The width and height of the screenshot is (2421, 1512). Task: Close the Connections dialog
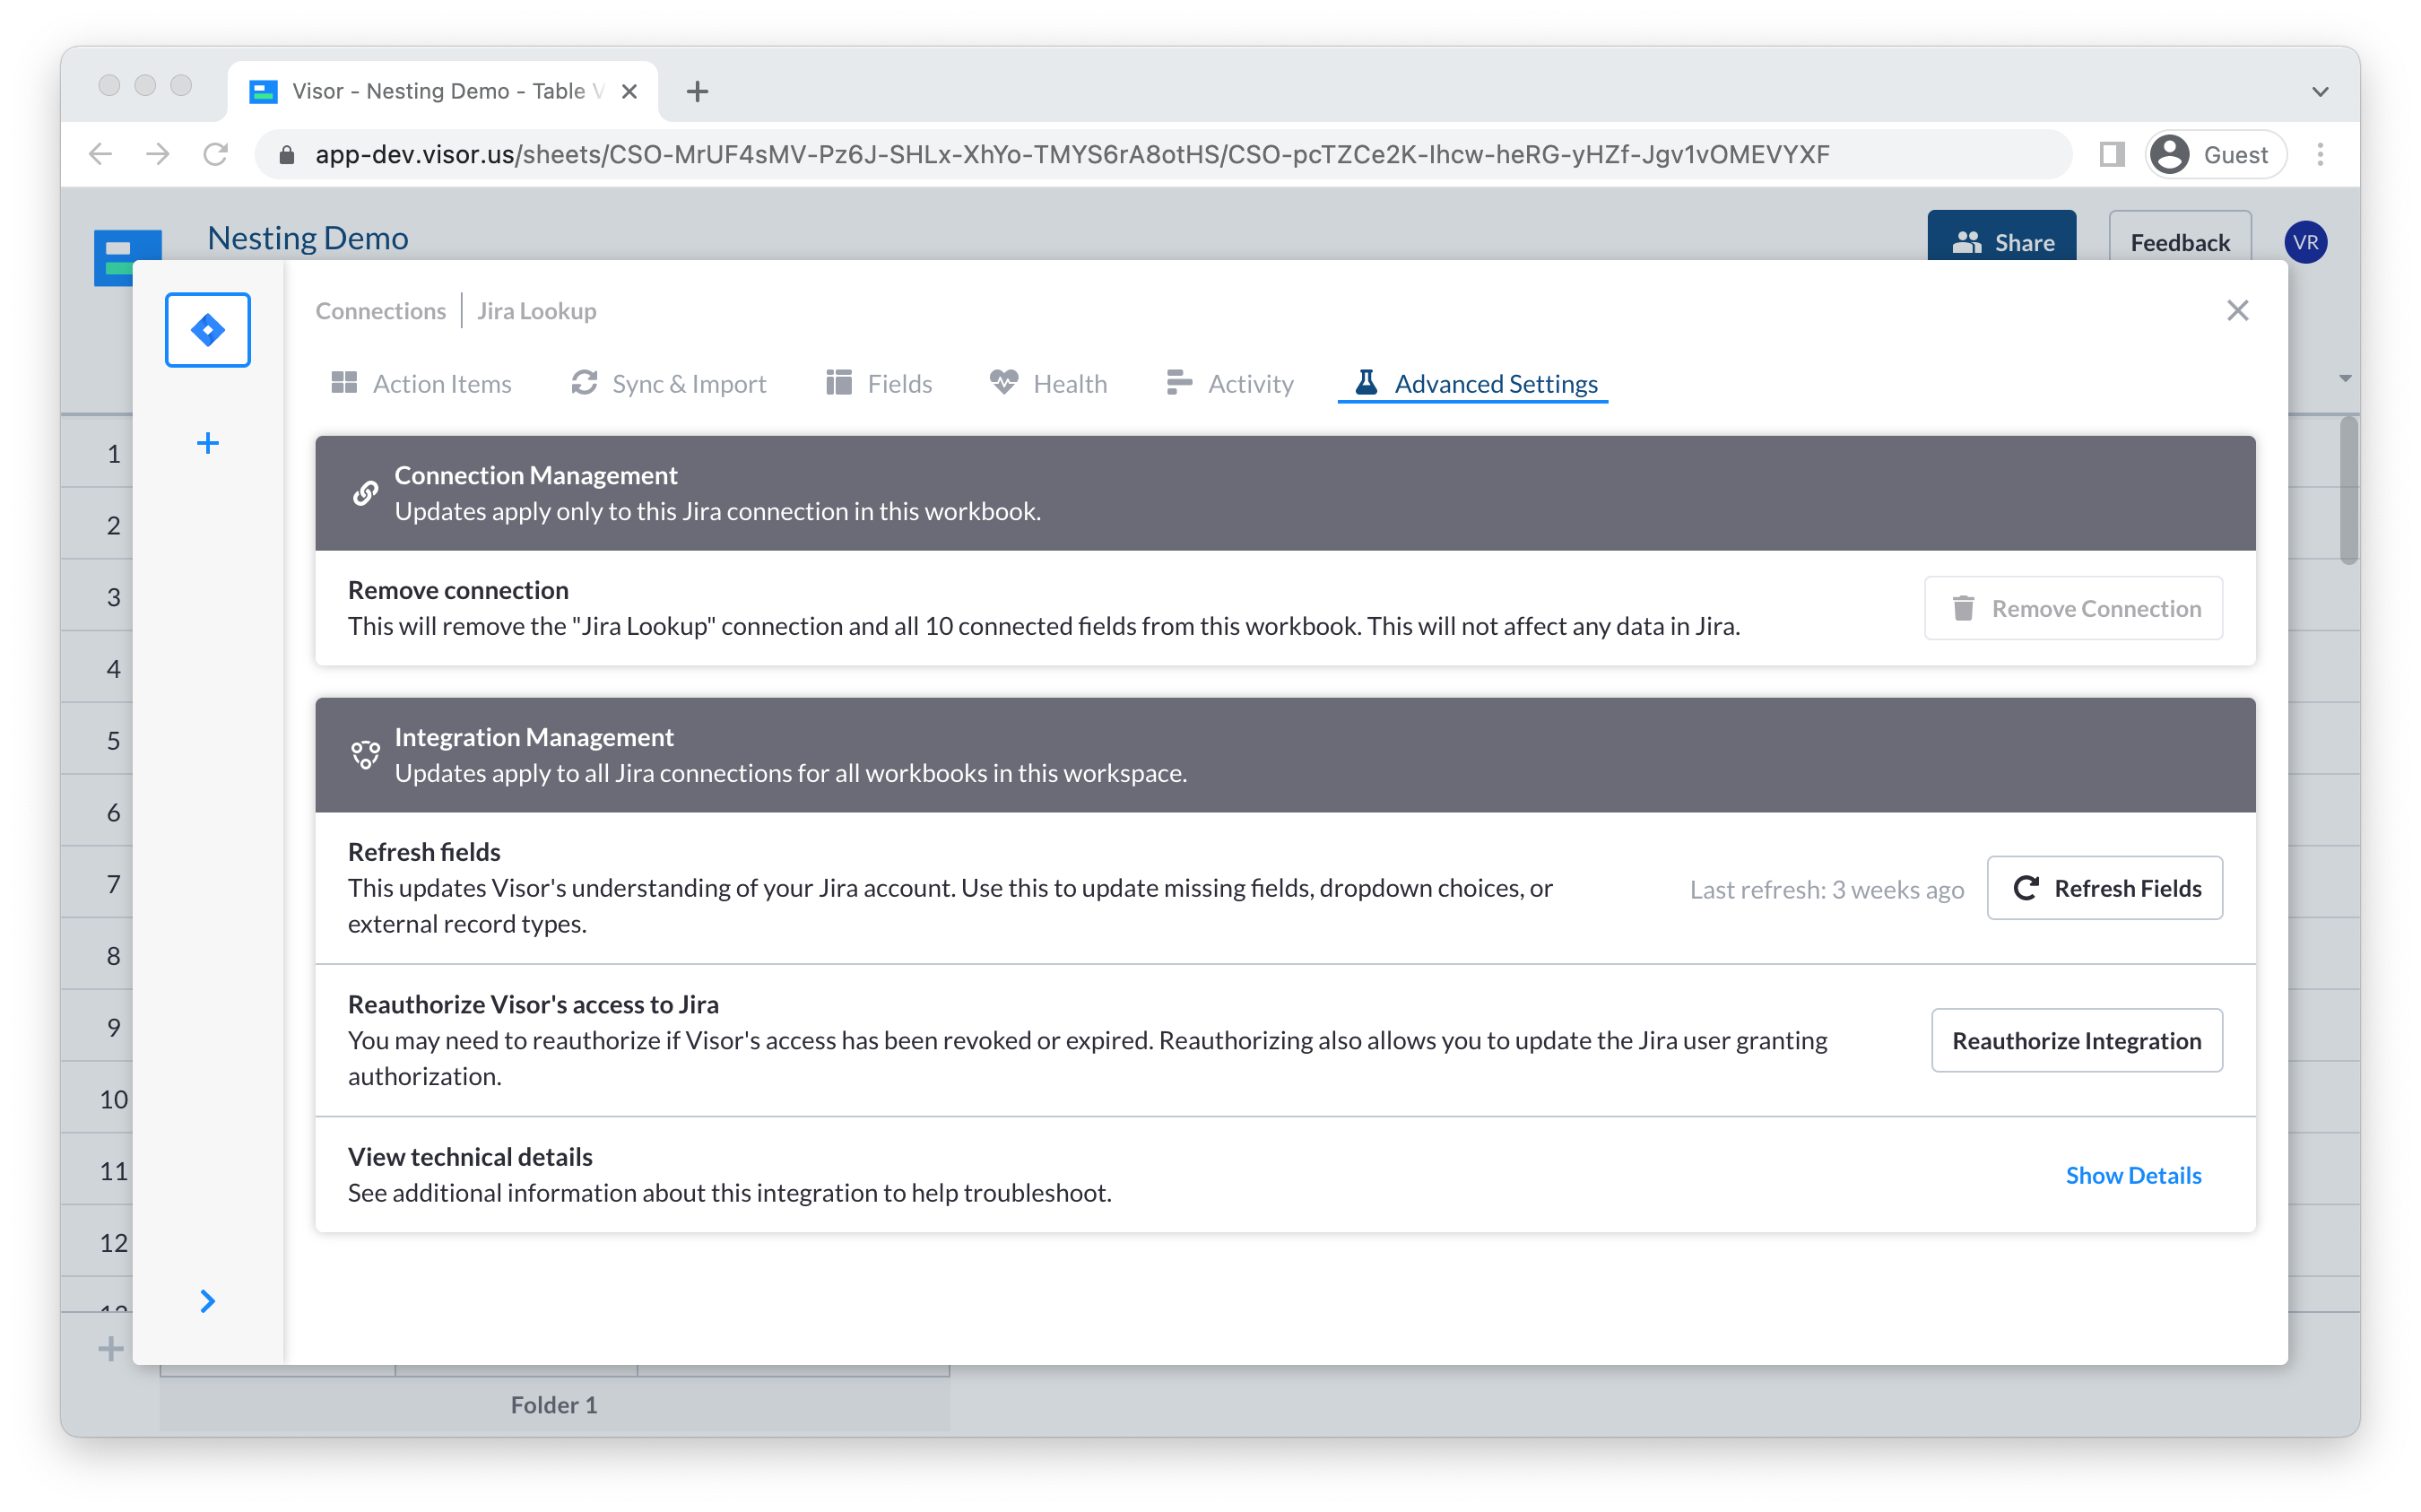pos(2237,311)
